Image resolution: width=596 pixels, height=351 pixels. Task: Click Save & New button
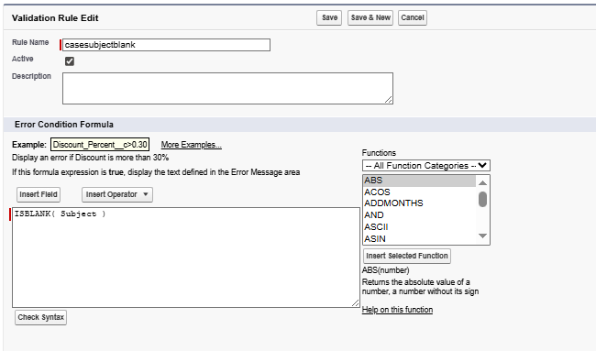(x=370, y=17)
